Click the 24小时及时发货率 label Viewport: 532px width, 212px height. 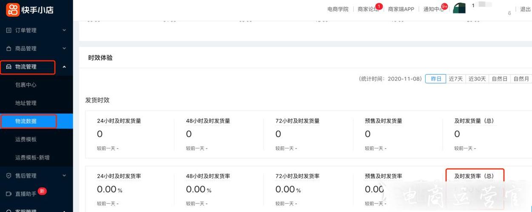tap(119, 176)
